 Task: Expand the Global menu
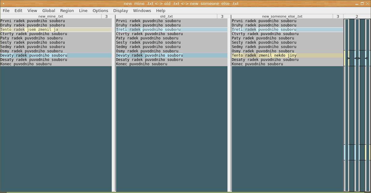pos(49,10)
